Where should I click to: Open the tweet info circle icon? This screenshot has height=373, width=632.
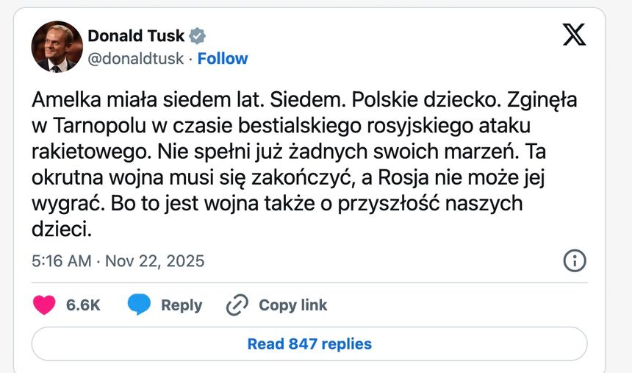click(574, 260)
